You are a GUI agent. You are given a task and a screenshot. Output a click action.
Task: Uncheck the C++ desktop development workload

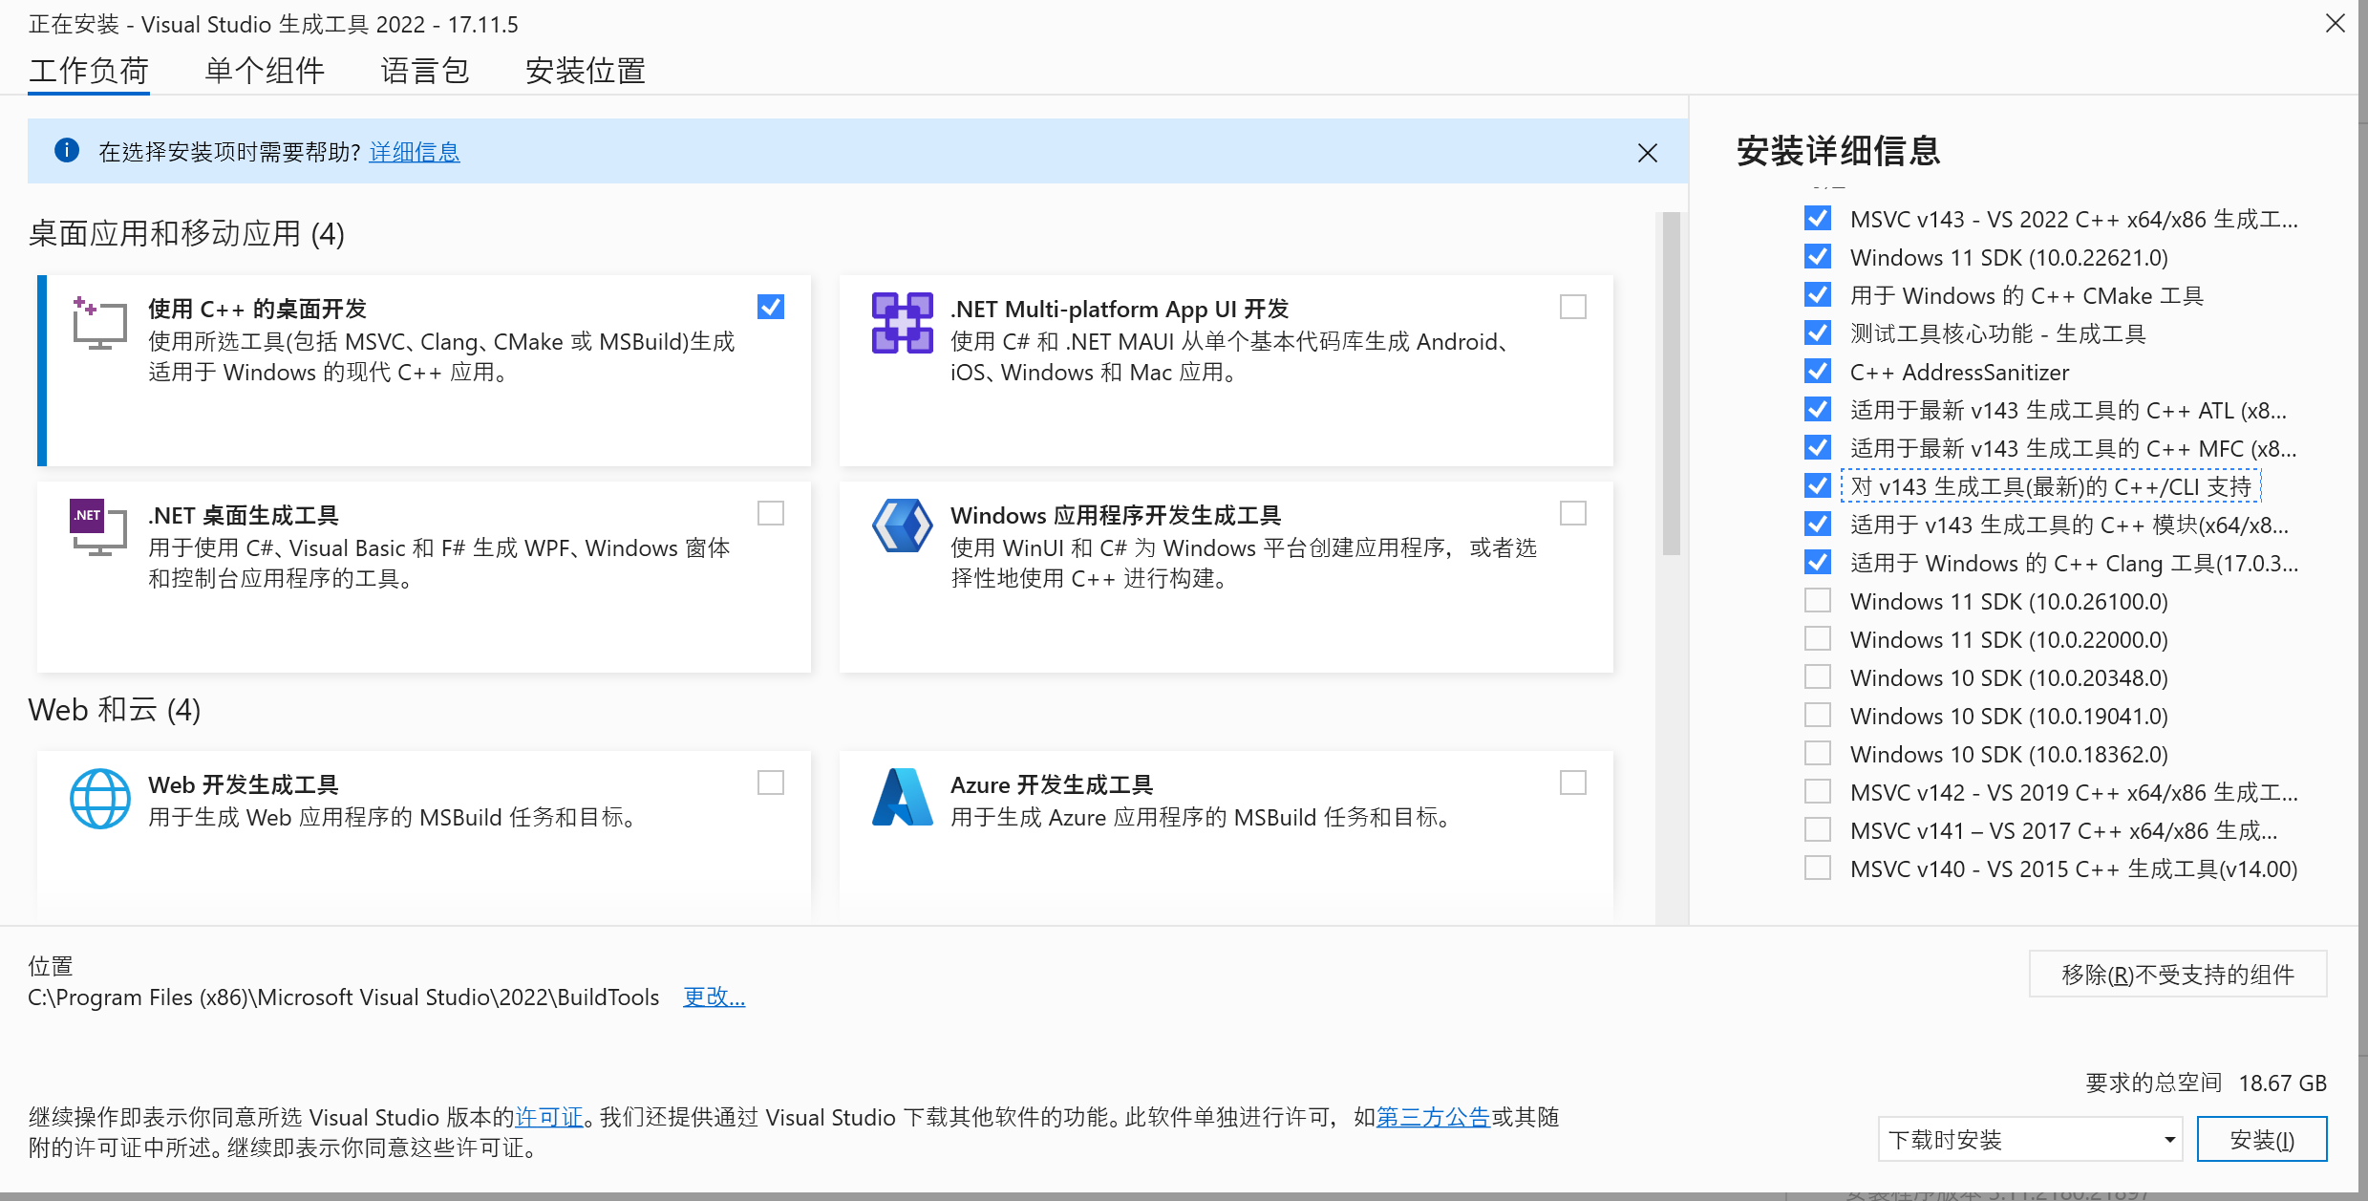click(x=771, y=307)
